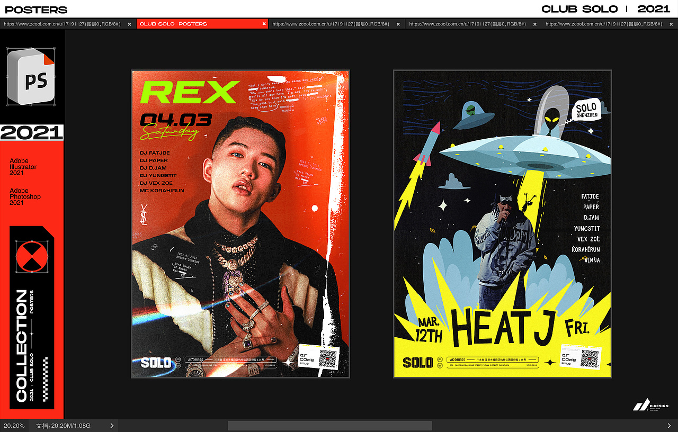
Task: Click the QR code on HEAT J poster
Action: click(590, 358)
